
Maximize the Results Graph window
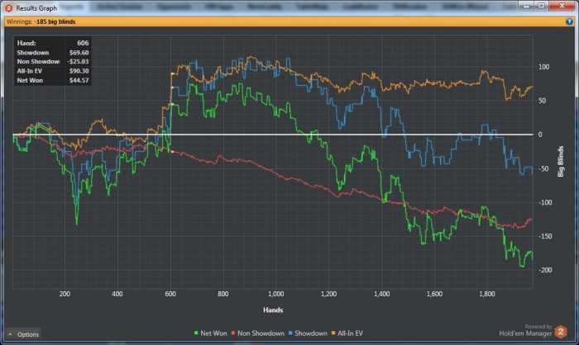tap(541, 6)
